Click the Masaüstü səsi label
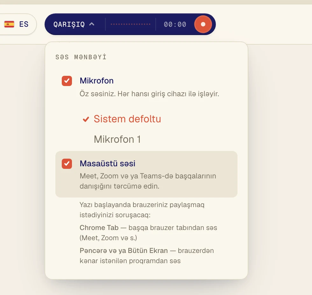The width and height of the screenshot is (312, 295). click(x=108, y=163)
